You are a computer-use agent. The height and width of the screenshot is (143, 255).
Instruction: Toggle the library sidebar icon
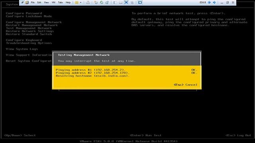115,2
